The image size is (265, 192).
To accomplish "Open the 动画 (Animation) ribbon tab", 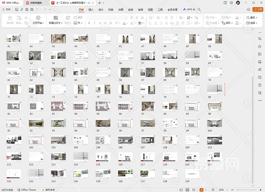I will (121, 10).
